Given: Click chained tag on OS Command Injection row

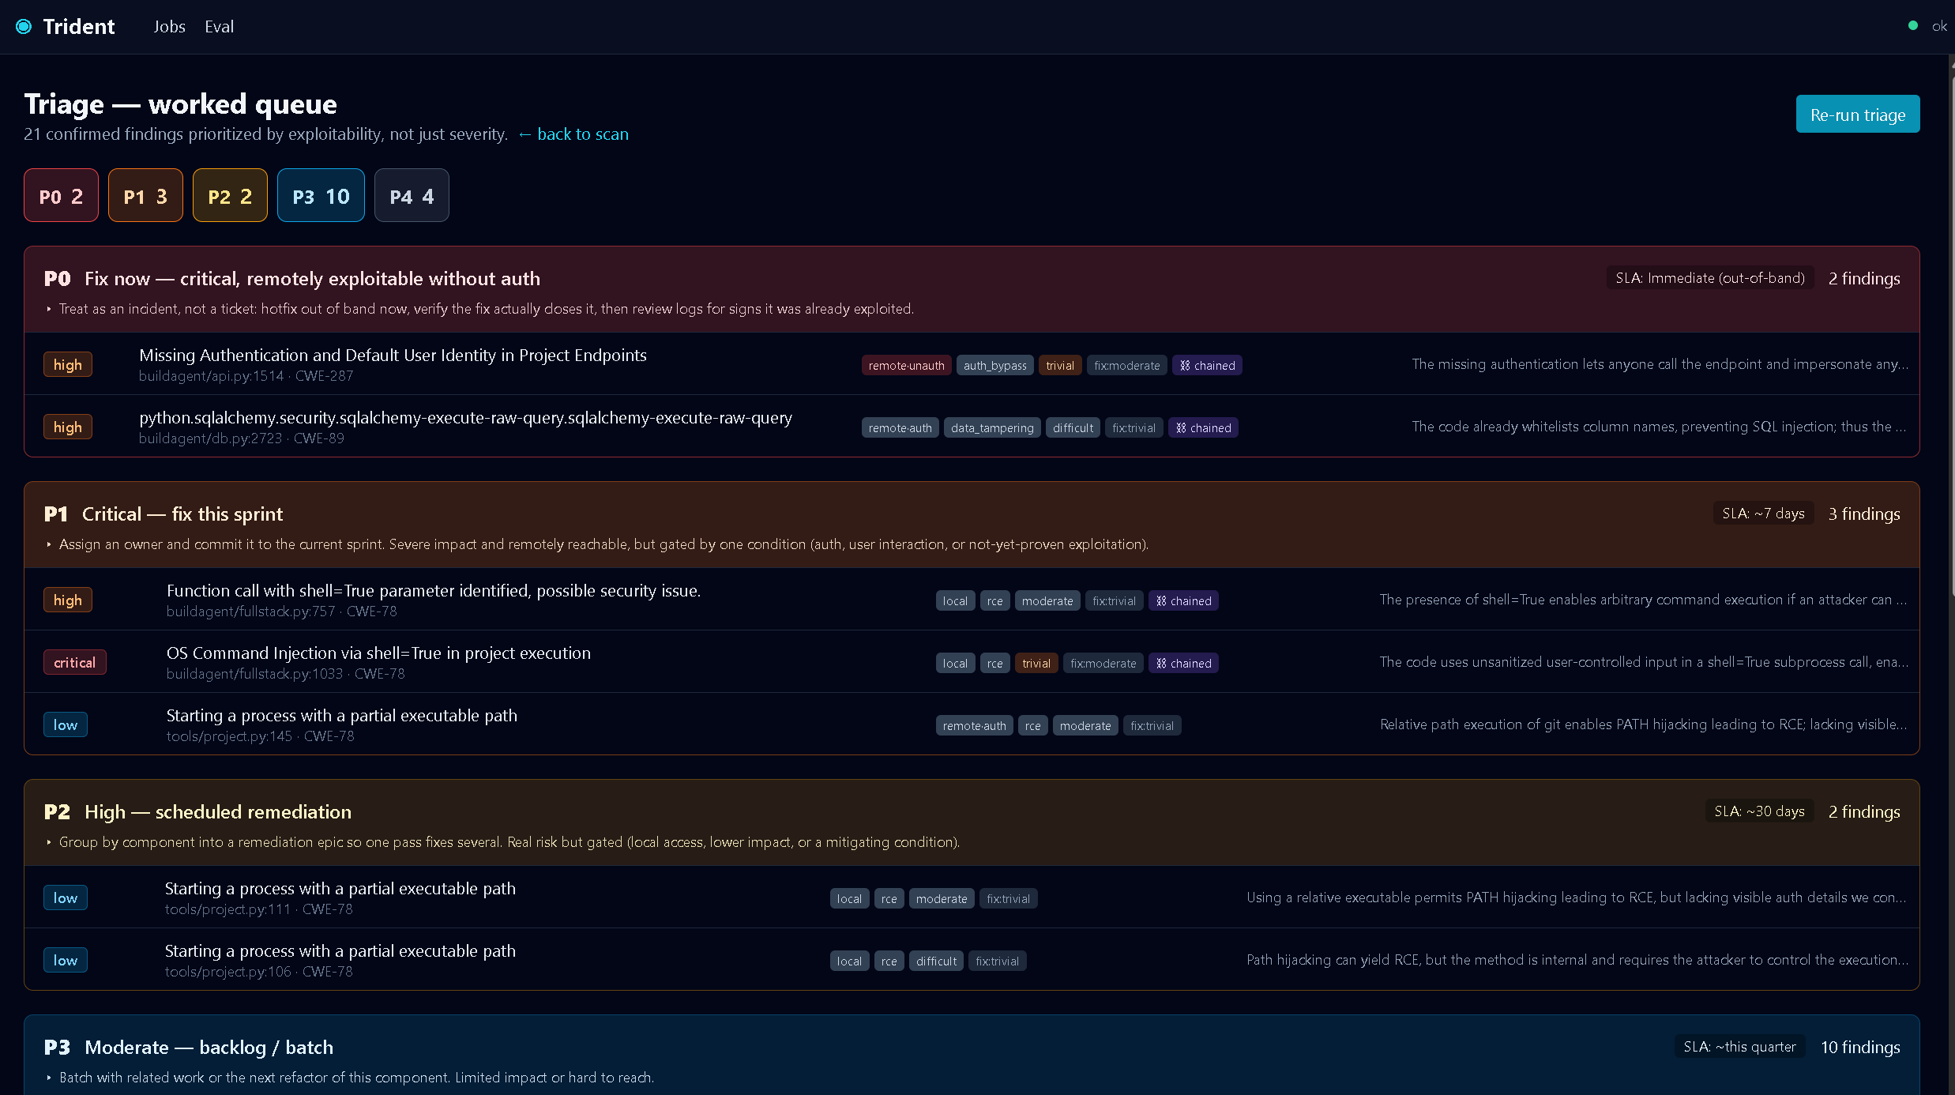Looking at the screenshot, I should (1182, 663).
